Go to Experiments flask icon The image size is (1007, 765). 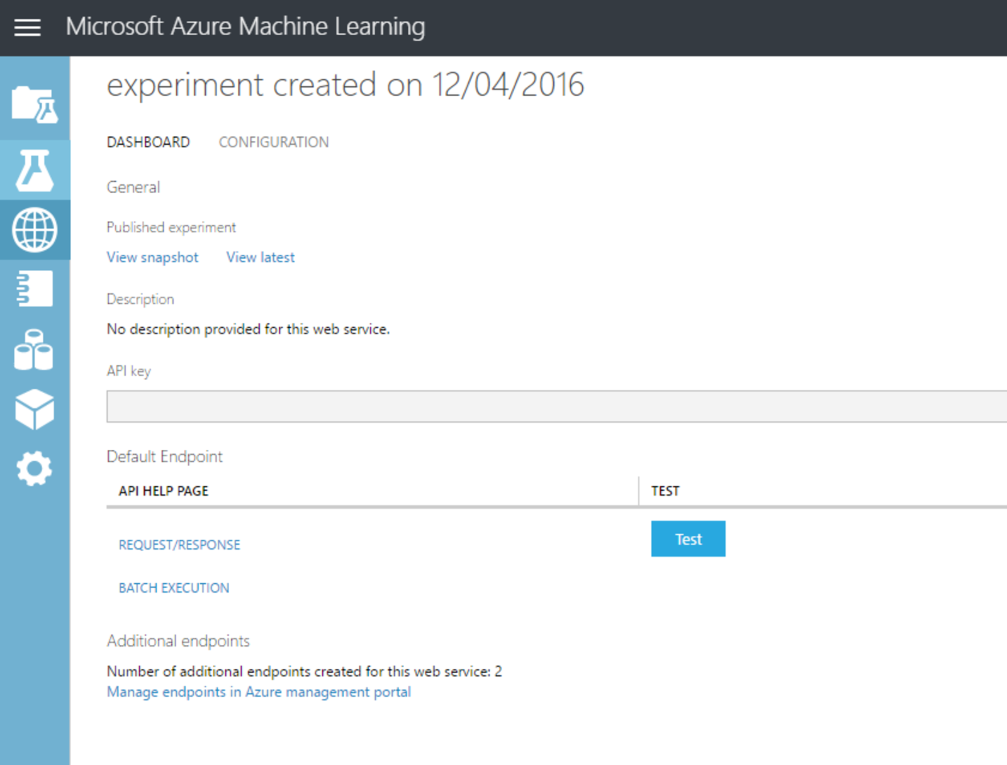35,170
